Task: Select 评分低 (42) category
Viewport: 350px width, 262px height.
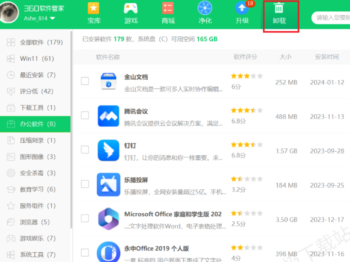Action: pos(35,91)
